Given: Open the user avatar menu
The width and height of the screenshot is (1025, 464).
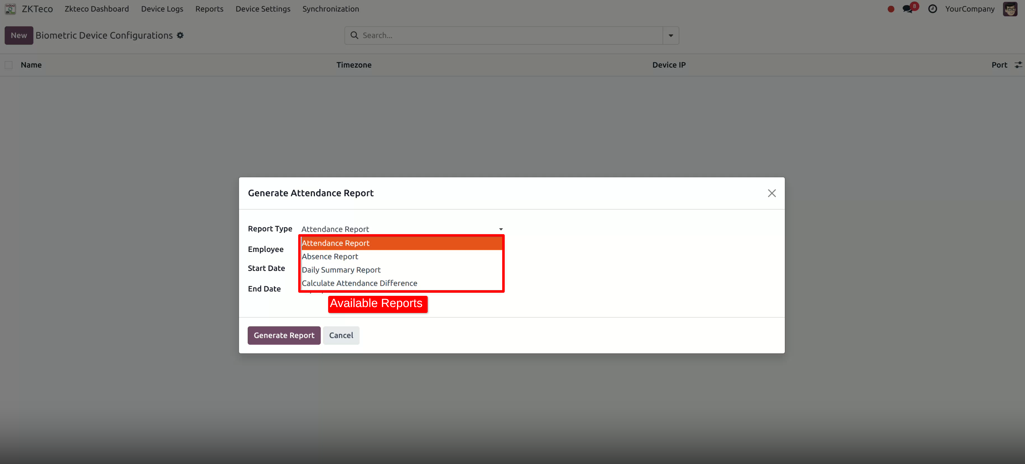Looking at the screenshot, I should point(1011,8).
